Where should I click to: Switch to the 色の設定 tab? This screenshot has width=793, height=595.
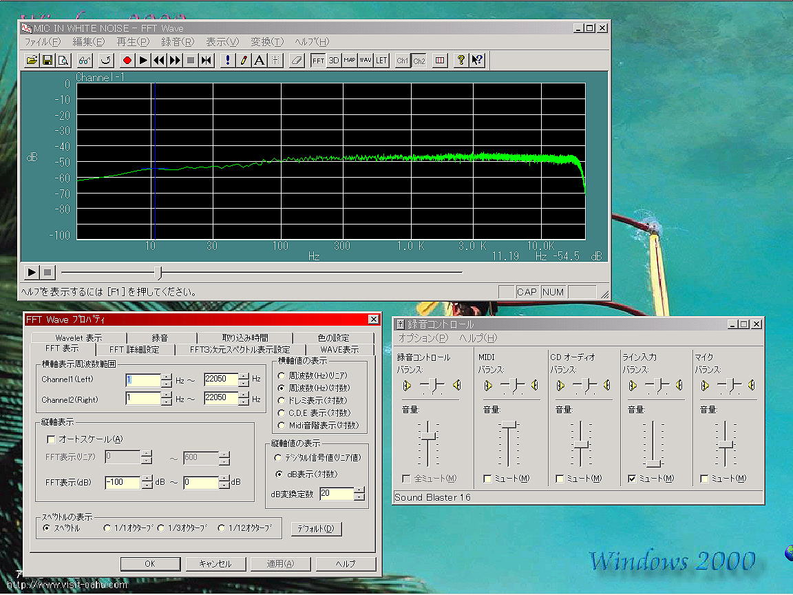click(x=333, y=337)
